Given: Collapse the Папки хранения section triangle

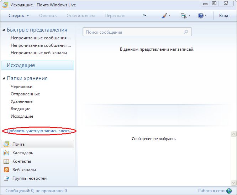Looking at the screenshot, I should pos(4,78).
